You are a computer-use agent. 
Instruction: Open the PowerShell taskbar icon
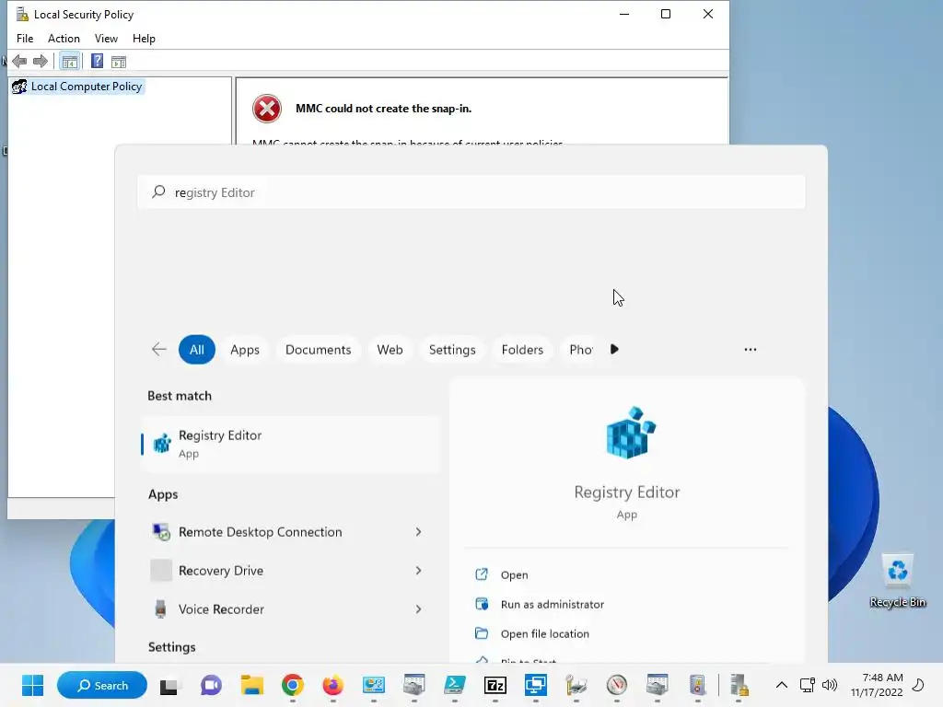[x=455, y=685]
